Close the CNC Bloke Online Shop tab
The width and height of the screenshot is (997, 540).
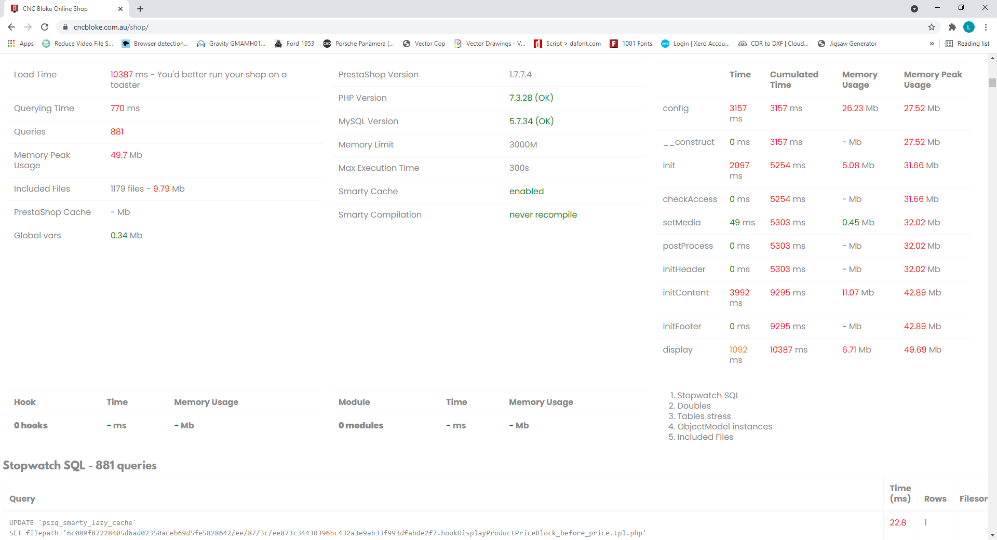coord(120,9)
